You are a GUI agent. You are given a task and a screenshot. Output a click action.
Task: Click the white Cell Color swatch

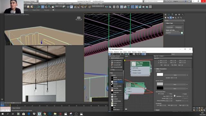[160, 74]
